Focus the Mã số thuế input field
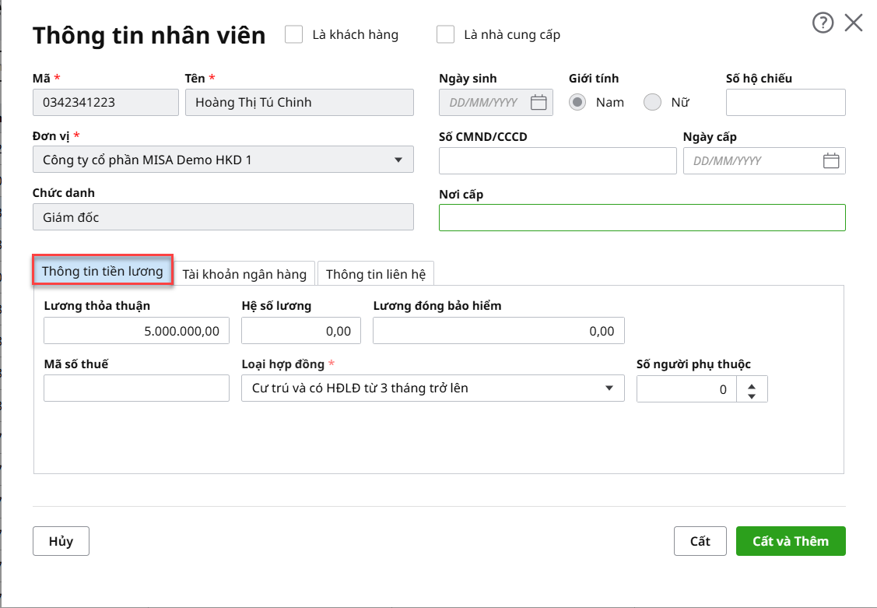The image size is (877, 608). point(136,388)
